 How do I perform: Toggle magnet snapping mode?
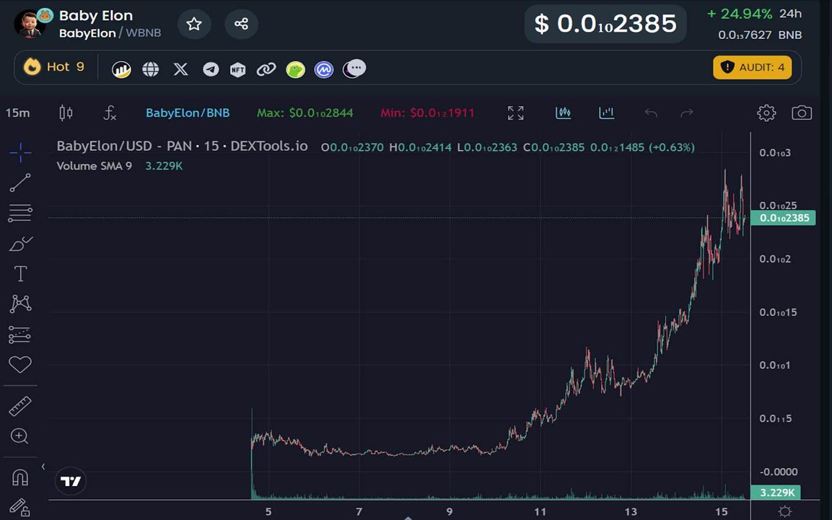(20, 478)
